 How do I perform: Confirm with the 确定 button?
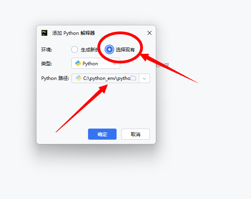tap(102, 134)
